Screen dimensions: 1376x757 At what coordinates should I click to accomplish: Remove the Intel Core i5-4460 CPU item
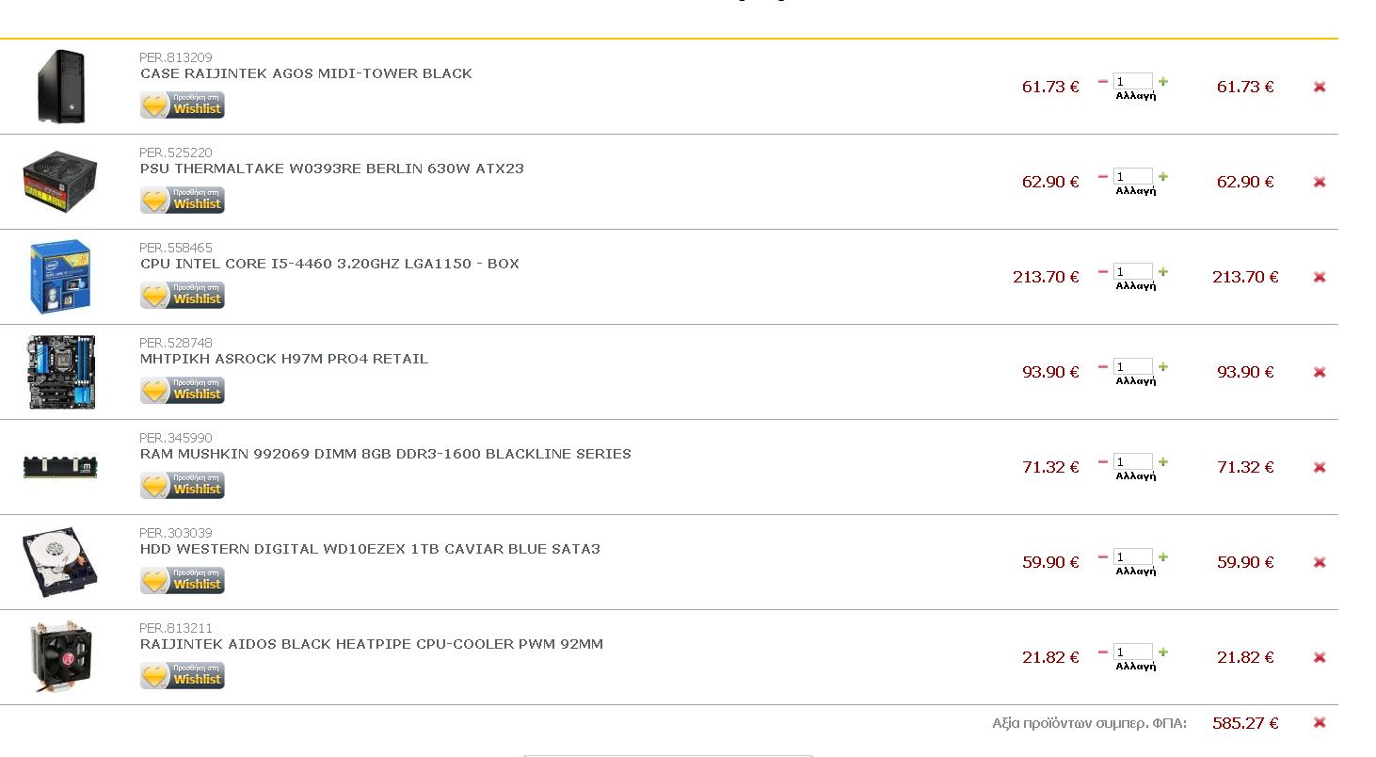(1320, 277)
